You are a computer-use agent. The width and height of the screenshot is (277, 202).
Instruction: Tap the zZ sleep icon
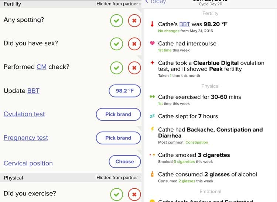tap(152, 116)
